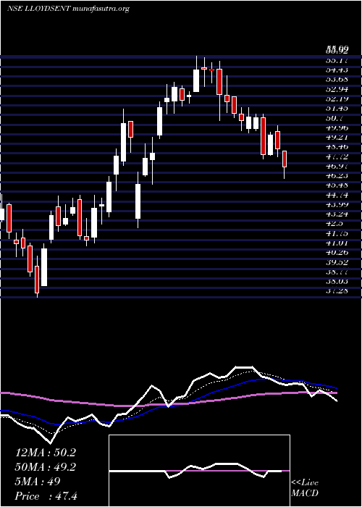The image size is (362, 507).
Task: Click the MACD inset chart box
Action: (x=199, y=471)
